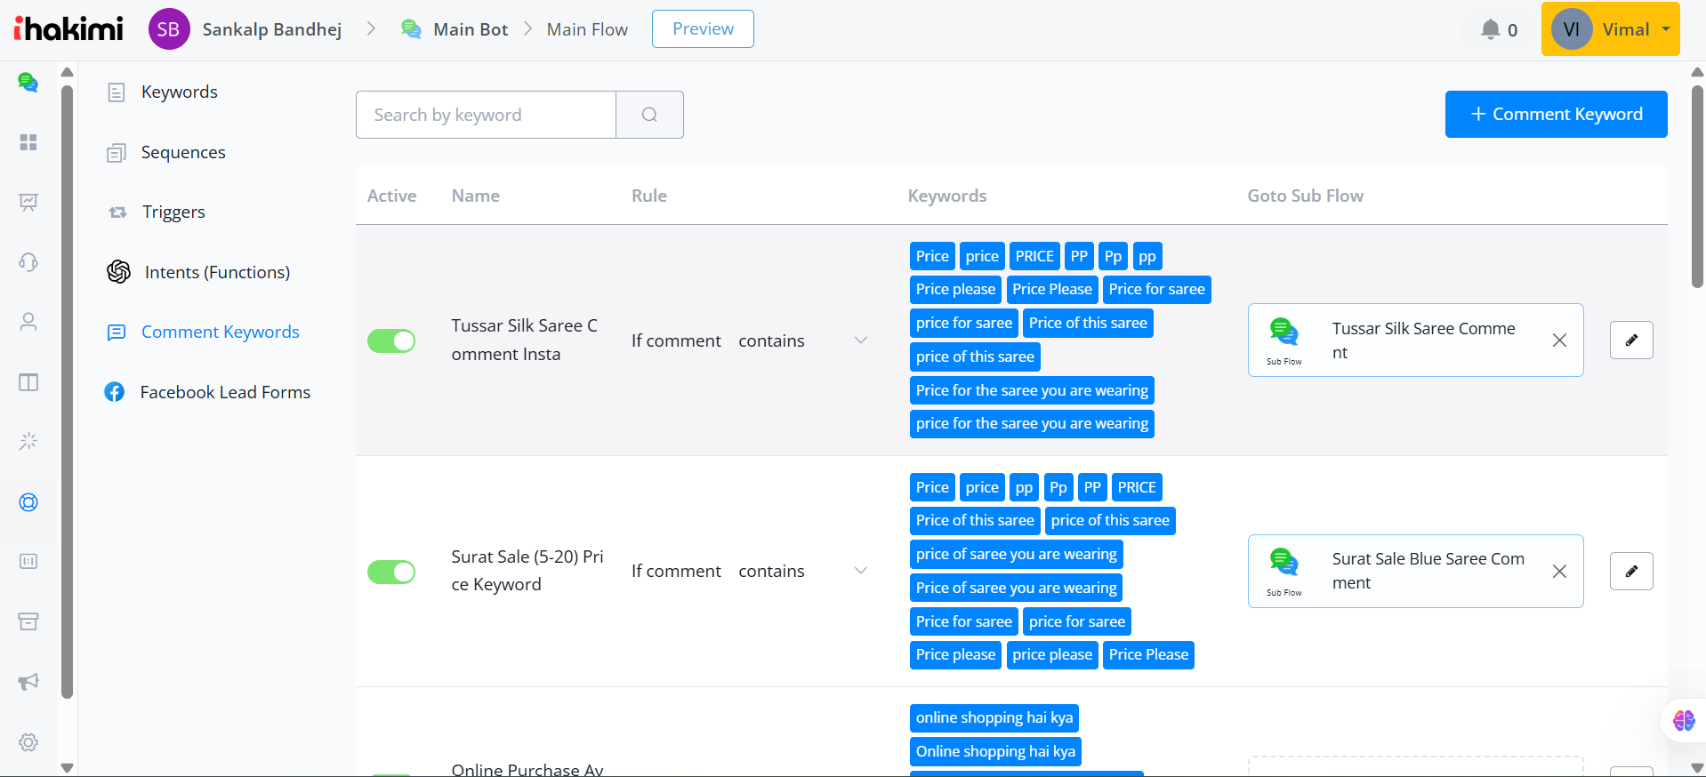This screenshot has width=1706, height=777.
Task: Click the Tussar Silk Saree Comment sub flow card
Action: [1415, 340]
